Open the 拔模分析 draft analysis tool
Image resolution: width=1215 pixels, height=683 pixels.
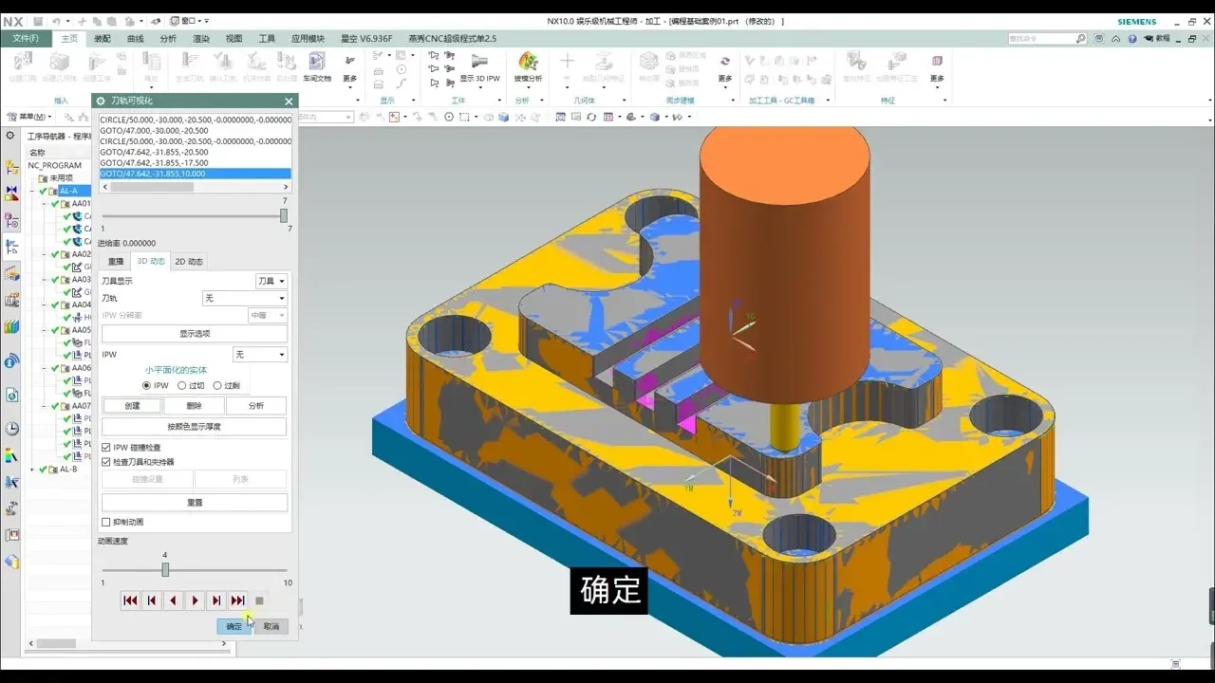pos(528,66)
